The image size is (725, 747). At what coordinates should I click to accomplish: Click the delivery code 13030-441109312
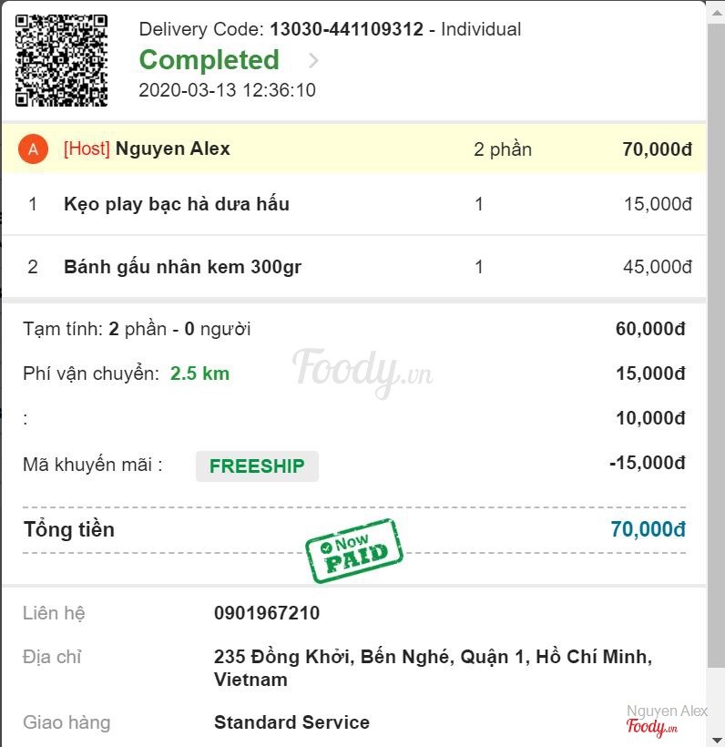point(347,29)
